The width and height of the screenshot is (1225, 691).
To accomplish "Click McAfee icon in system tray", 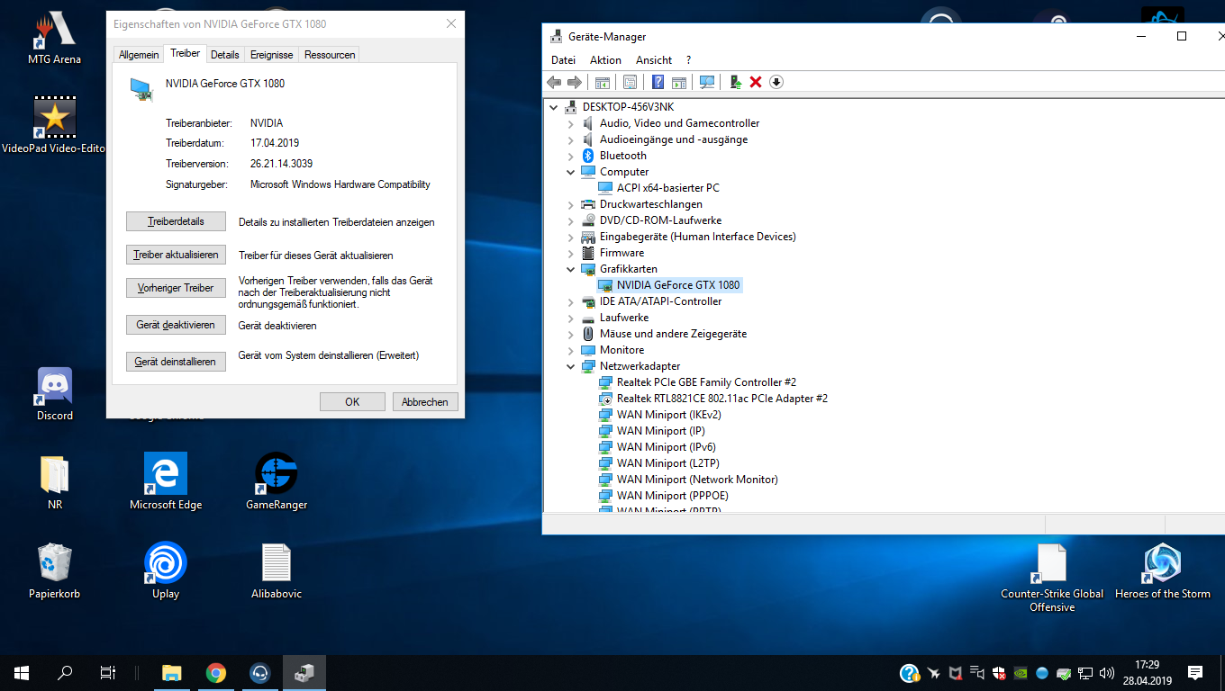I will [x=955, y=673].
